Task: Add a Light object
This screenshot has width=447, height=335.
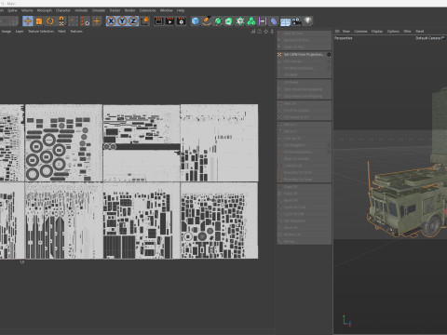Action: (x=307, y=20)
